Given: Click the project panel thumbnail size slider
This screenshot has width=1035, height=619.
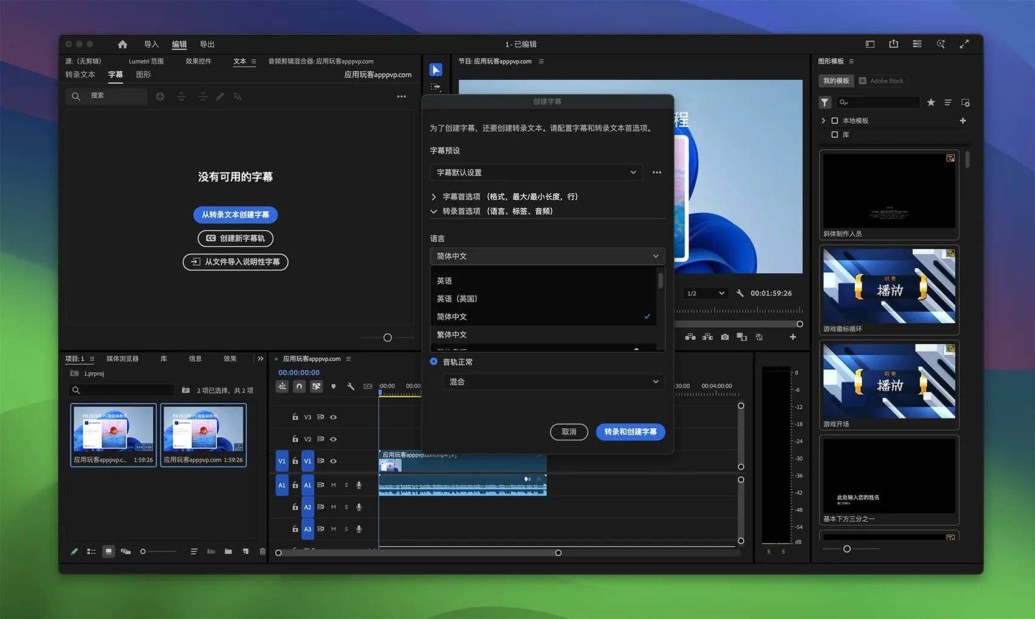Looking at the screenshot, I should coord(143,551).
